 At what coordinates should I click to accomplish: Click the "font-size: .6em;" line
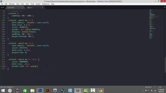(x=20, y=64)
